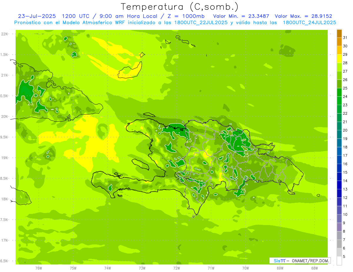
Task: Click the 18N latitude axis label
Action: (5, 199)
